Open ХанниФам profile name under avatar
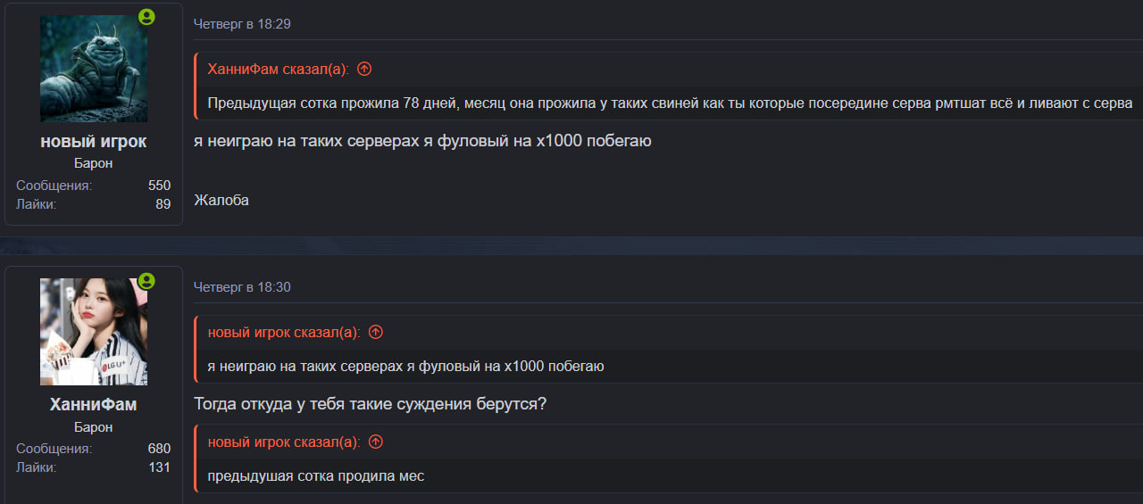 tap(94, 404)
